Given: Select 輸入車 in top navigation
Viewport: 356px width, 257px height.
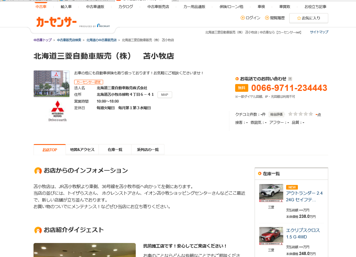Looking at the screenshot, I should pos(66,7).
